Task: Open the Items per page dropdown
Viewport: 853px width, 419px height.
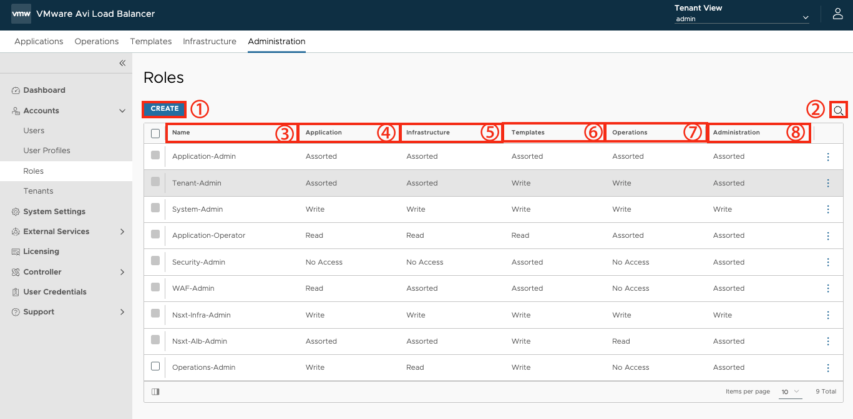Action: [790, 392]
